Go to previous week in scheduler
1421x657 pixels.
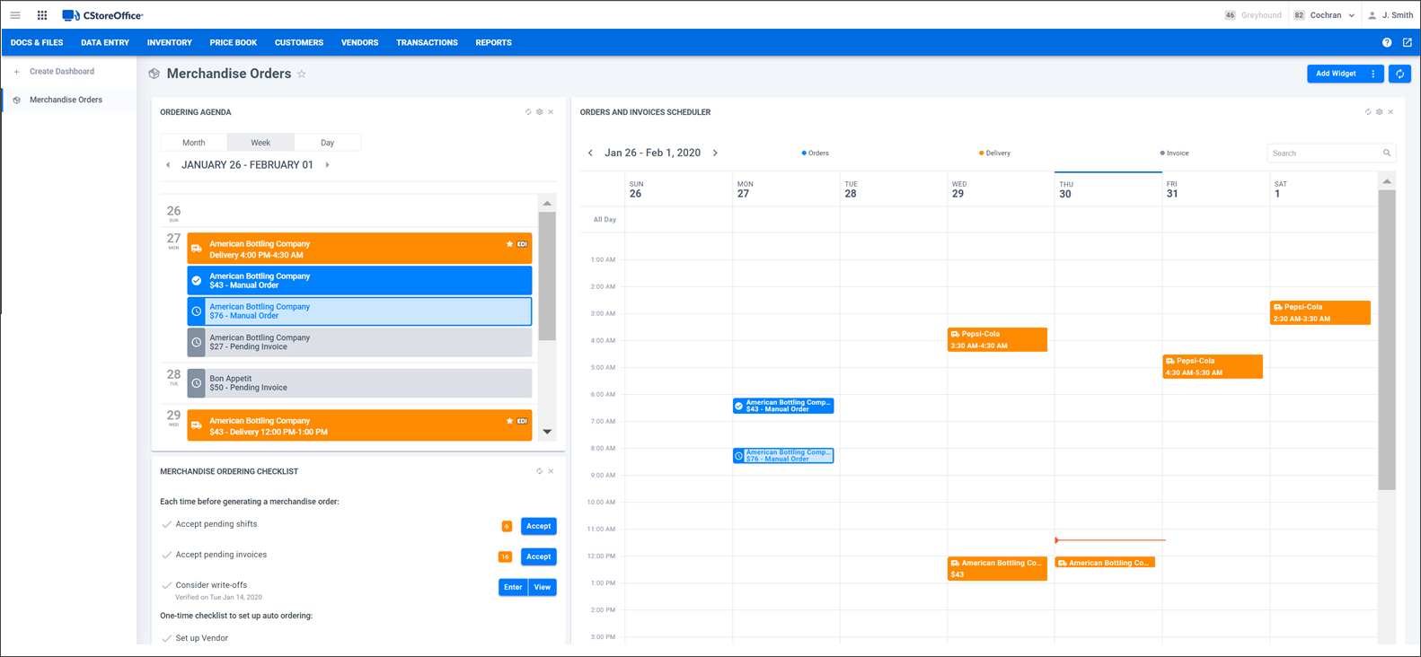pyautogui.click(x=590, y=153)
